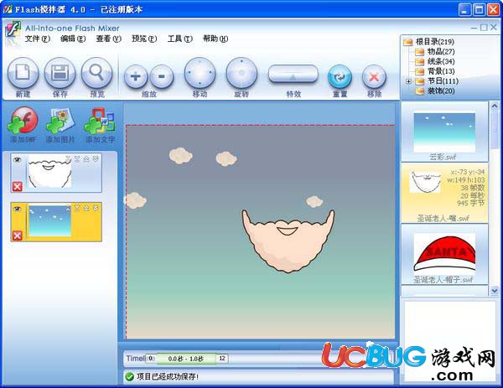Select 根目录(219) root folder in tree
The height and width of the screenshot is (388, 503).
click(434, 42)
